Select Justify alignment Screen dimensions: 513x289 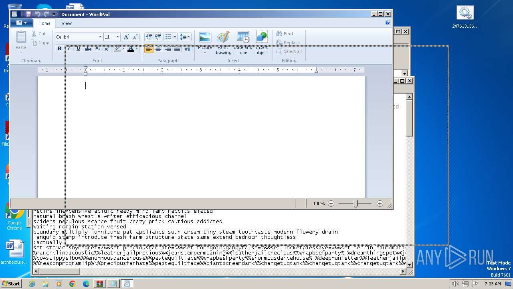[x=177, y=49]
